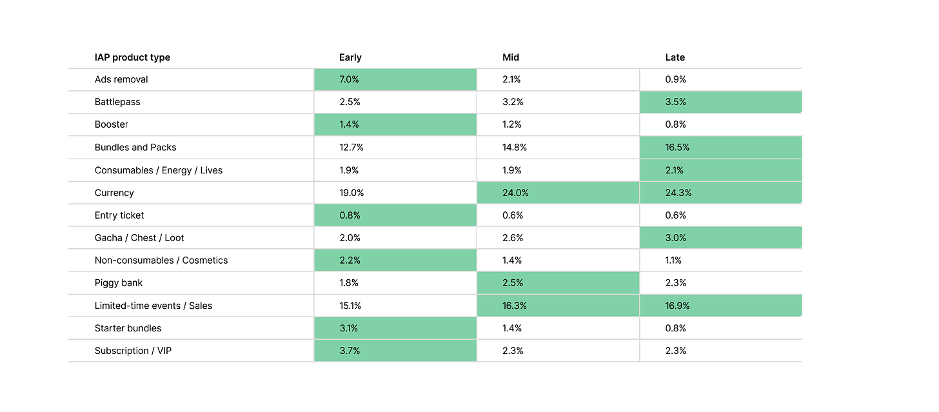Click Bundles and Packs 16.5% cell
939x412 pixels.
[720, 147]
